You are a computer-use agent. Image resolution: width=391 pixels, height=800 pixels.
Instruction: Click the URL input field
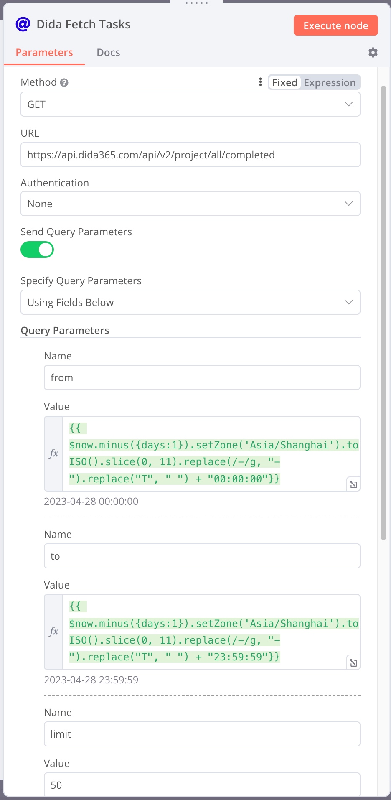click(x=190, y=155)
